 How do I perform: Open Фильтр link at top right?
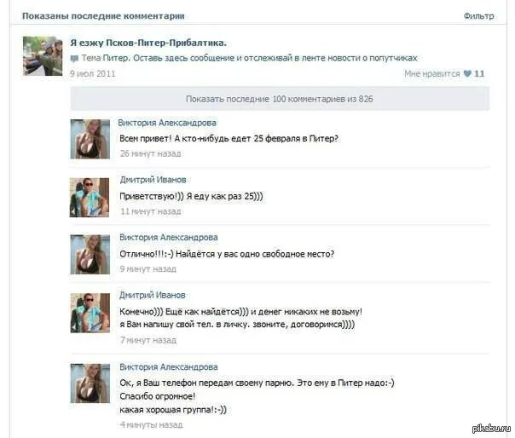click(478, 15)
